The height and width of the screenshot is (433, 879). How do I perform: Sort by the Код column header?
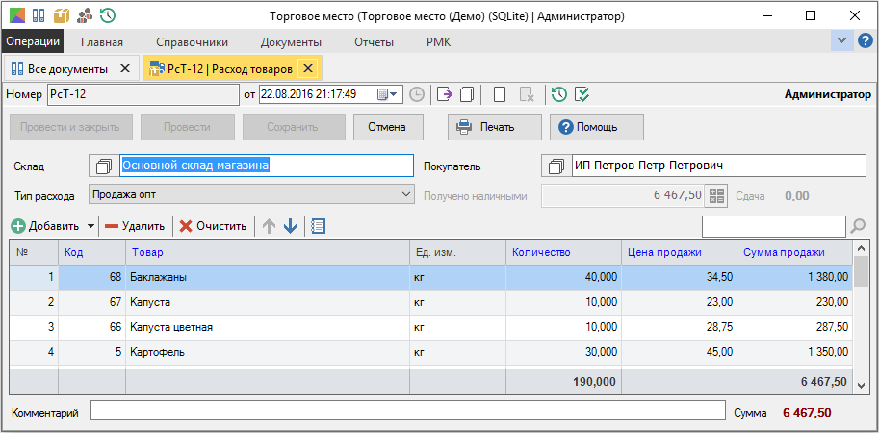91,252
